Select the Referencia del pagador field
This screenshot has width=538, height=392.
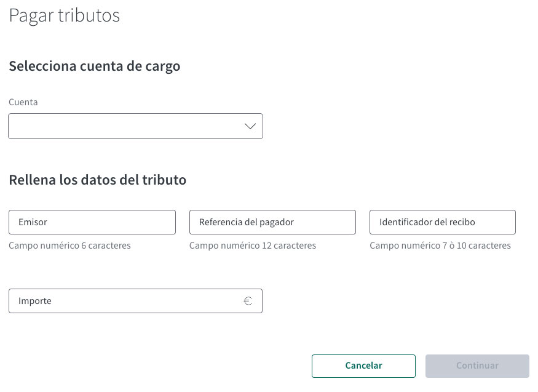tap(272, 222)
